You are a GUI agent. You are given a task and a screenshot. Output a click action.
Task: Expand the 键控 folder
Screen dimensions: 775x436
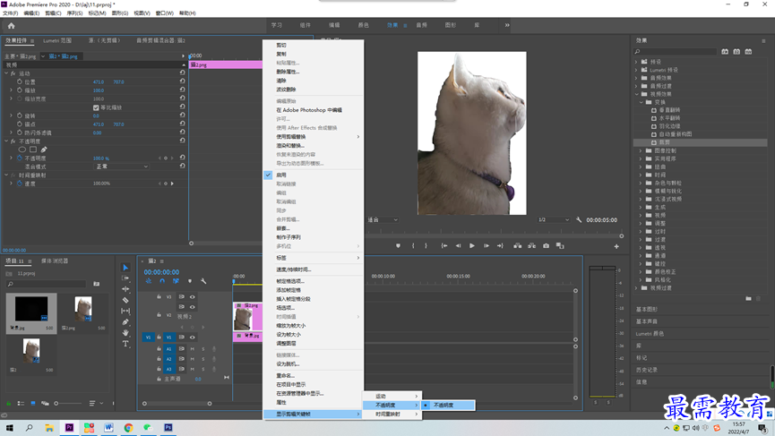tap(642, 264)
